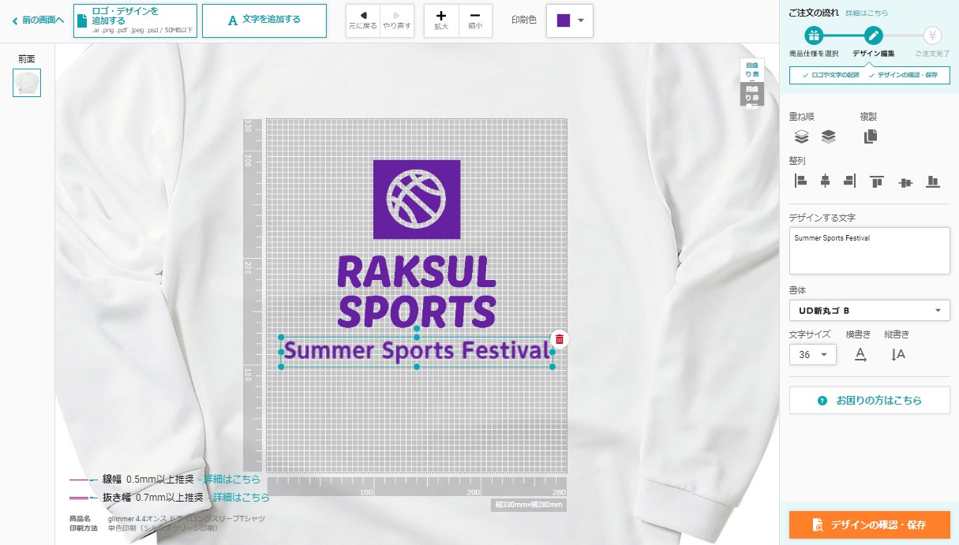This screenshot has height=545, width=959.
Task: Click the デザインする文字 text field
Action: pos(869,251)
